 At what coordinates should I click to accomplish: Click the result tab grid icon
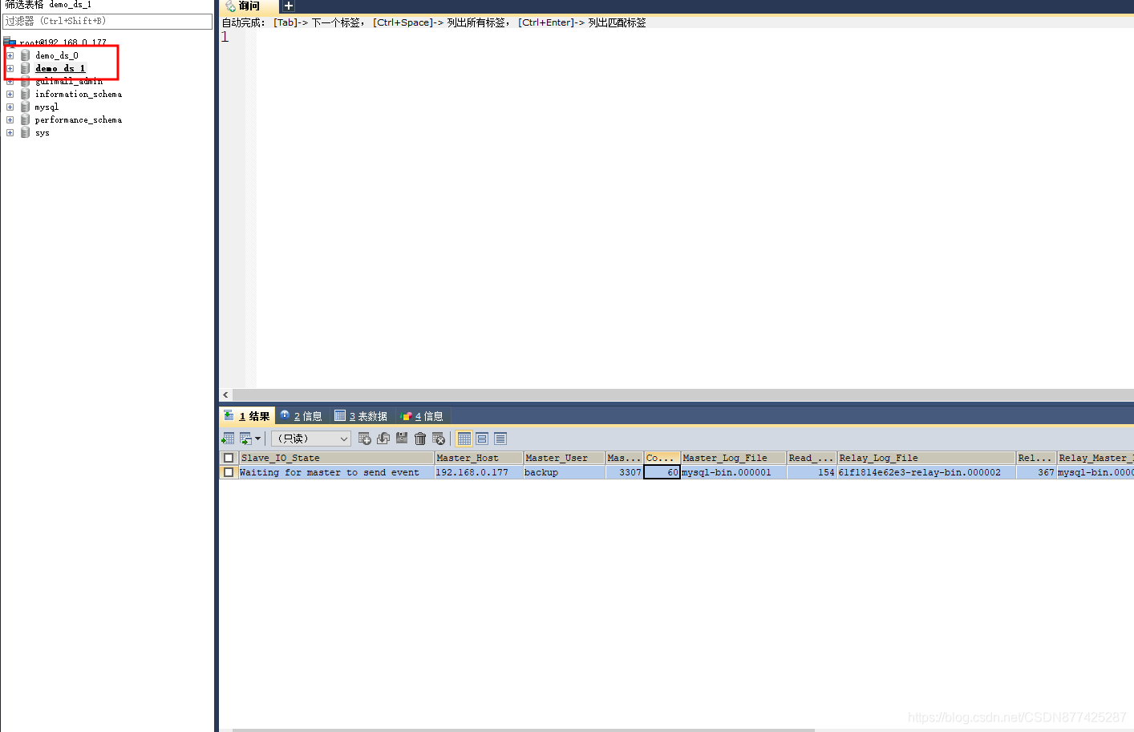(229, 415)
